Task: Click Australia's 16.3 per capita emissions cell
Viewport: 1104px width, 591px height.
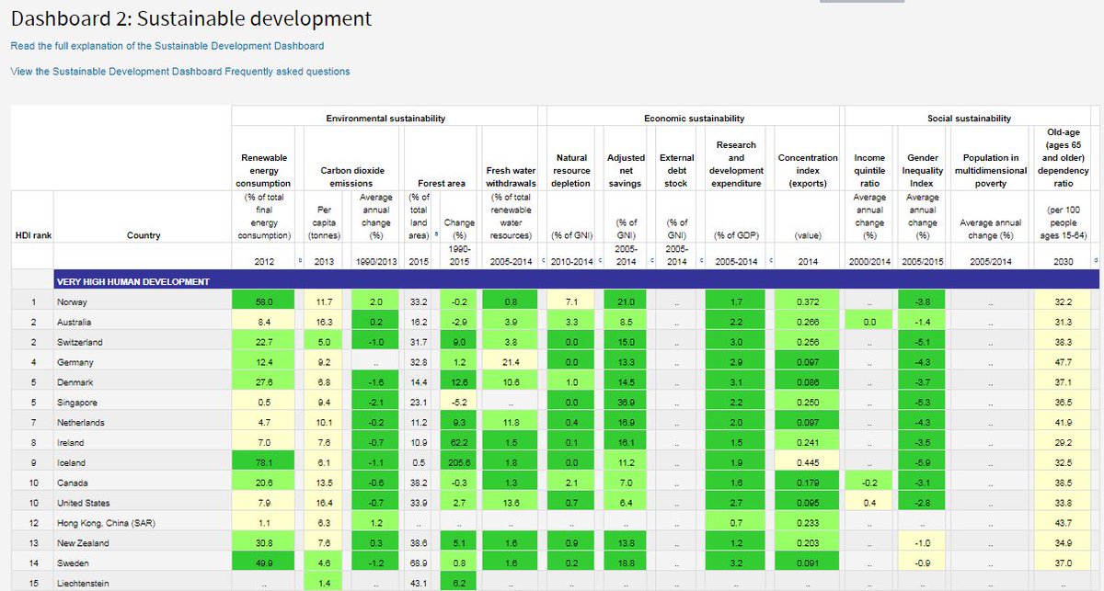Action: [325, 322]
